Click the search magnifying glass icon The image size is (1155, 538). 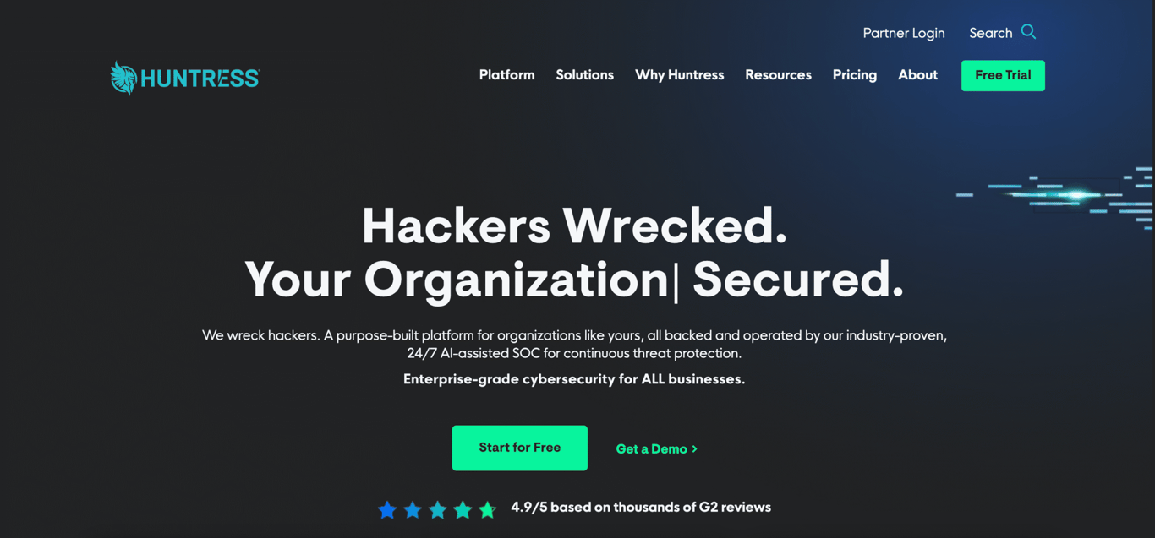[x=1028, y=32]
